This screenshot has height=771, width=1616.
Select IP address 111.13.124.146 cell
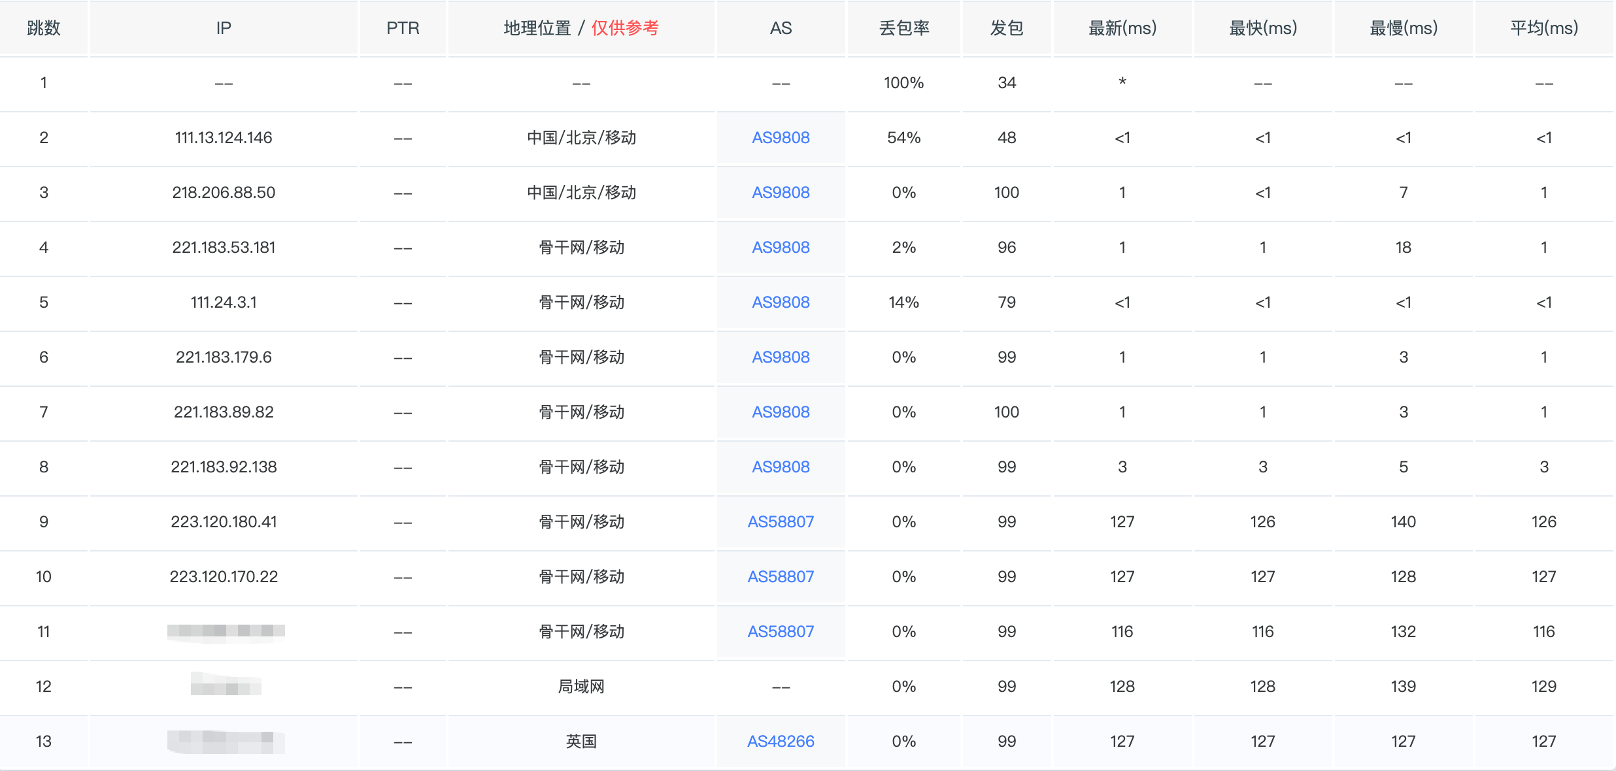(x=224, y=138)
